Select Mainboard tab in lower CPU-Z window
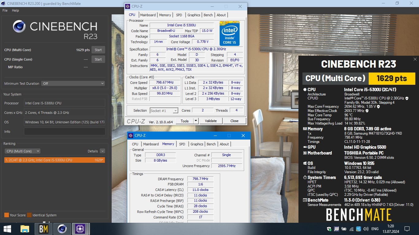This screenshot has height=235, width=419. [x=151, y=144]
